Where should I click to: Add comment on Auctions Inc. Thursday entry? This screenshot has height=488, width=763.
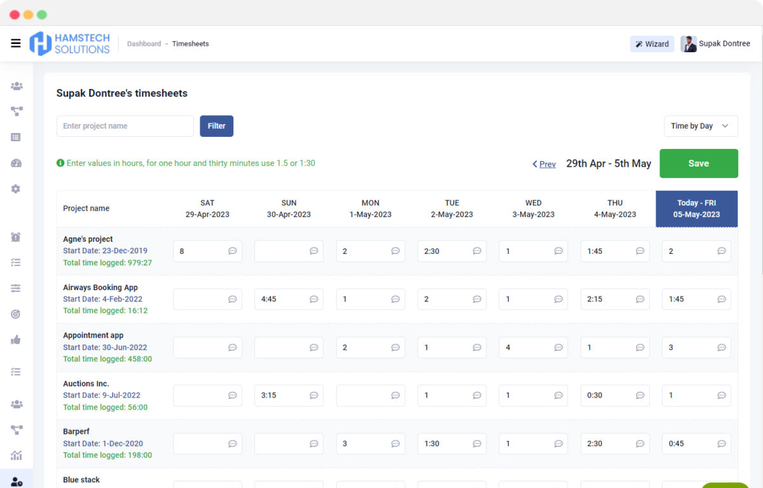640,395
